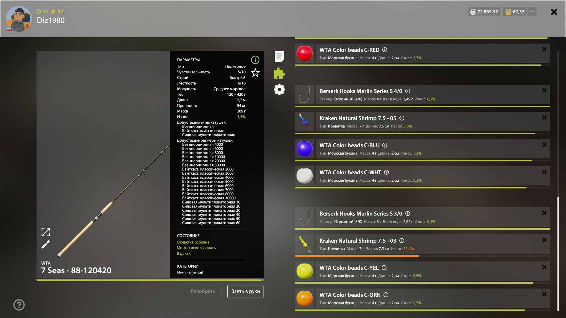Click the player level 40 indicator

42,11
